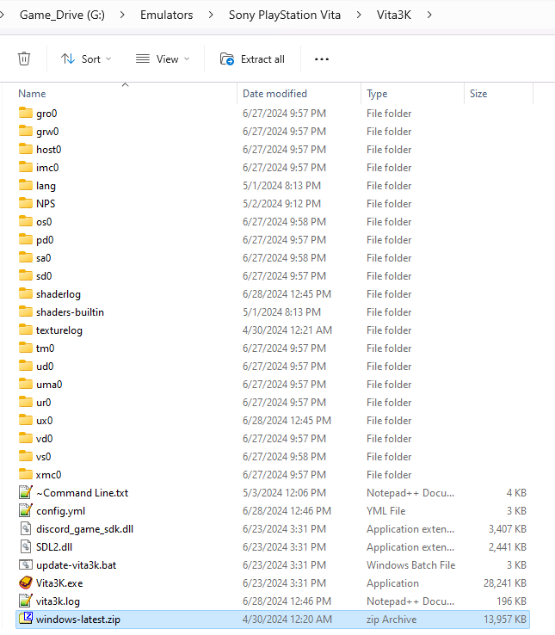Image resolution: width=555 pixels, height=635 pixels.
Task: Select the shaders-builtin folder icon
Action: [x=26, y=311]
